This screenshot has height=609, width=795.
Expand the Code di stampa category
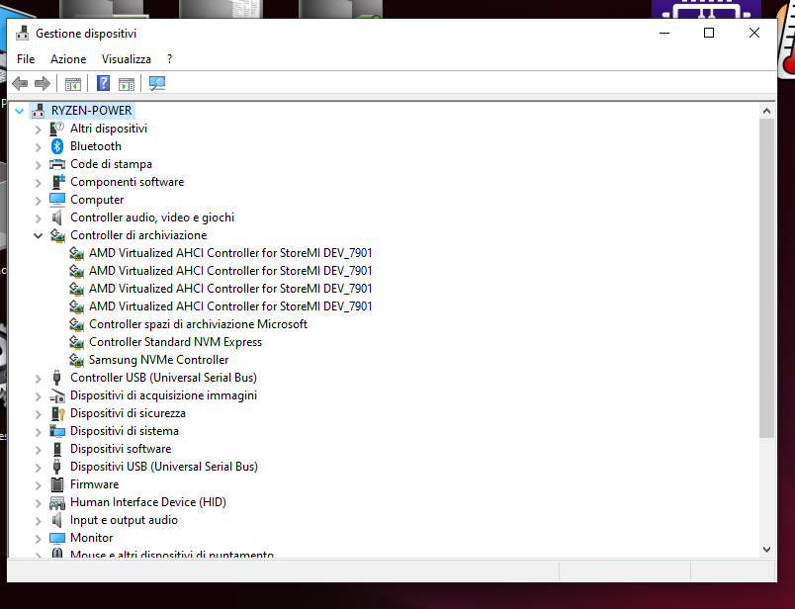[x=38, y=164]
